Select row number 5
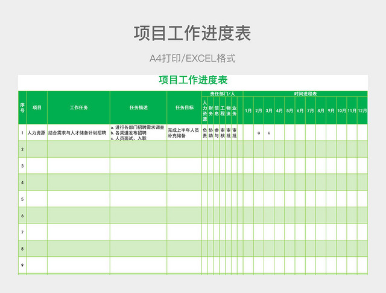The width and height of the screenshot is (386, 293). tap(22, 199)
